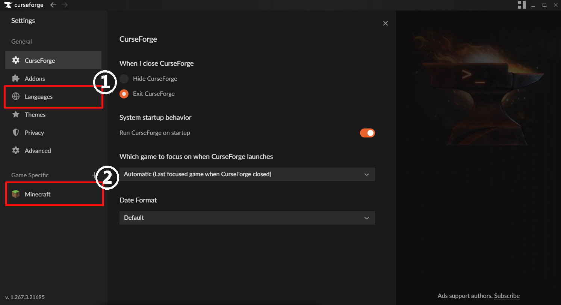Screen dimensions: 561x305
Task: Open the Advanced settings section
Action: [x=53, y=150]
